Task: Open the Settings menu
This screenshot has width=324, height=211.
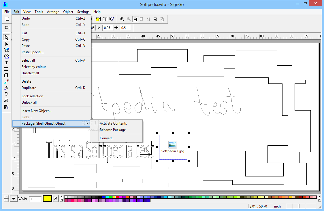Action: click(83, 12)
